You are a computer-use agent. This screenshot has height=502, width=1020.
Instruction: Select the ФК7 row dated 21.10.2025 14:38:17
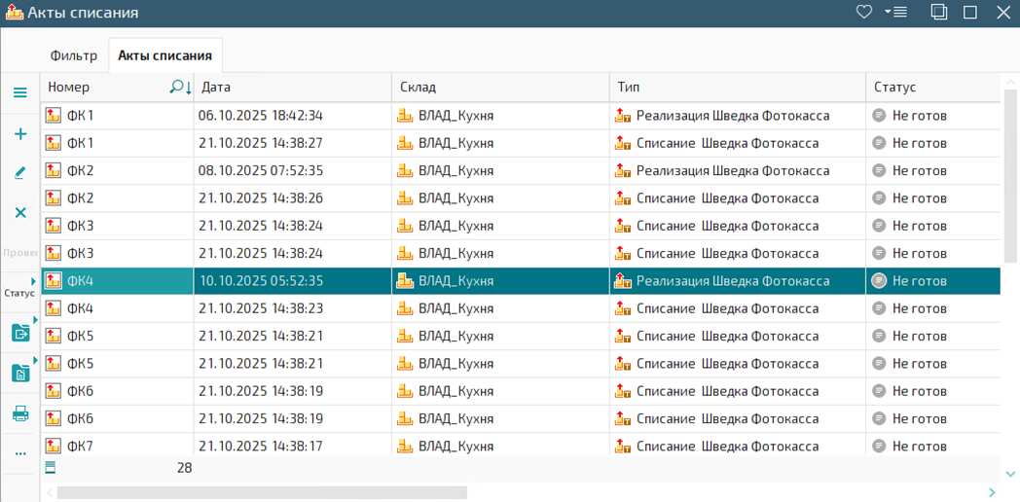292,447
